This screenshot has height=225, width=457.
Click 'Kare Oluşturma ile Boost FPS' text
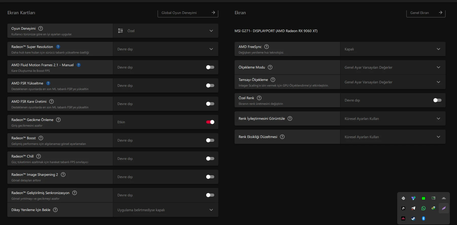[30, 71]
